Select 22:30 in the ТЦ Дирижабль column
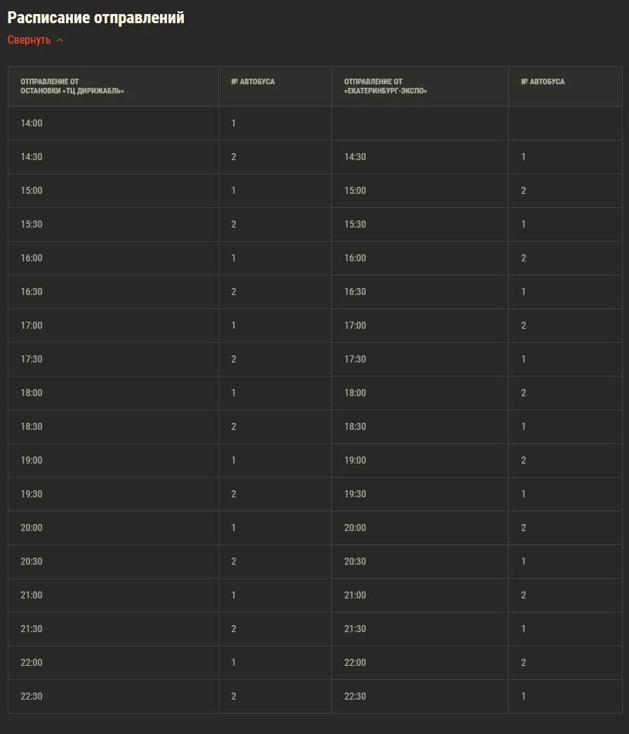Screen dimensions: 629x734 [32, 697]
